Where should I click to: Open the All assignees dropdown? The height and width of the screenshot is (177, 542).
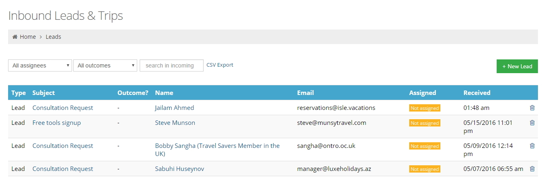40,65
